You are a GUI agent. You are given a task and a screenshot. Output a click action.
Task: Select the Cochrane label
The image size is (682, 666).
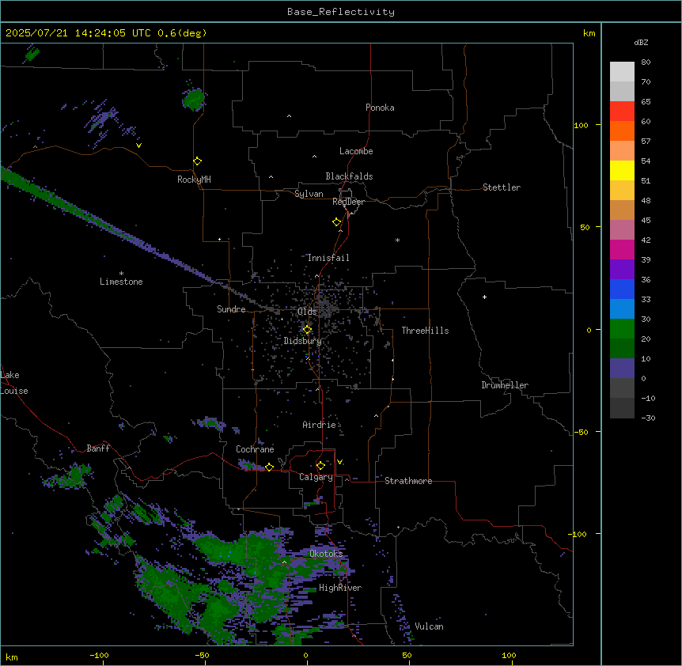click(255, 449)
